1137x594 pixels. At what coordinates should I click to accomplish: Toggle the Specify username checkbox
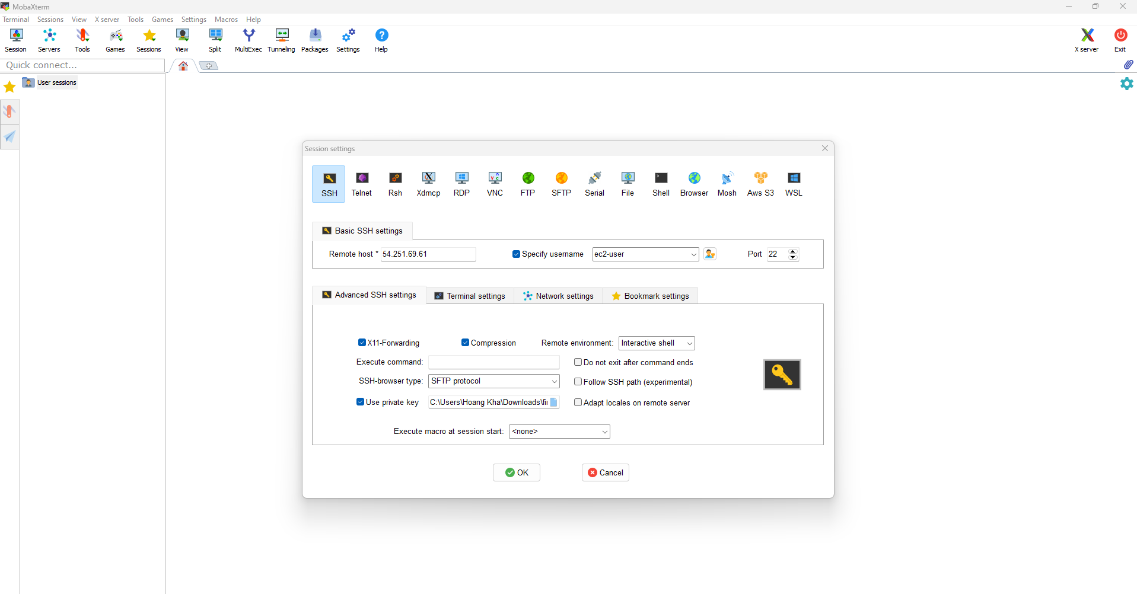(x=516, y=254)
